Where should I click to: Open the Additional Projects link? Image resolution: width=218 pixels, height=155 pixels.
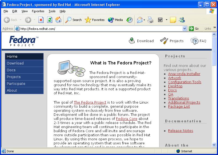pyautogui.click(x=184, y=103)
